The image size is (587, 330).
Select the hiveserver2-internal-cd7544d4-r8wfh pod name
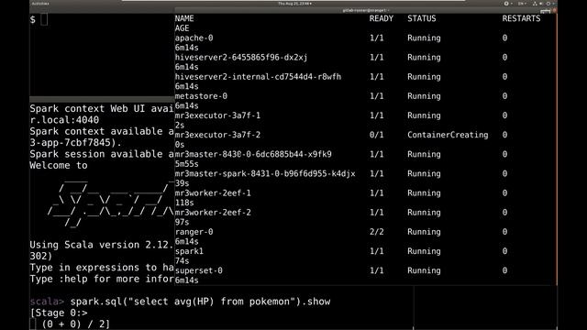pos(258,77)
